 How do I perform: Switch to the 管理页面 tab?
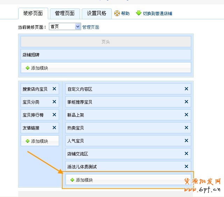click(65, 14)
